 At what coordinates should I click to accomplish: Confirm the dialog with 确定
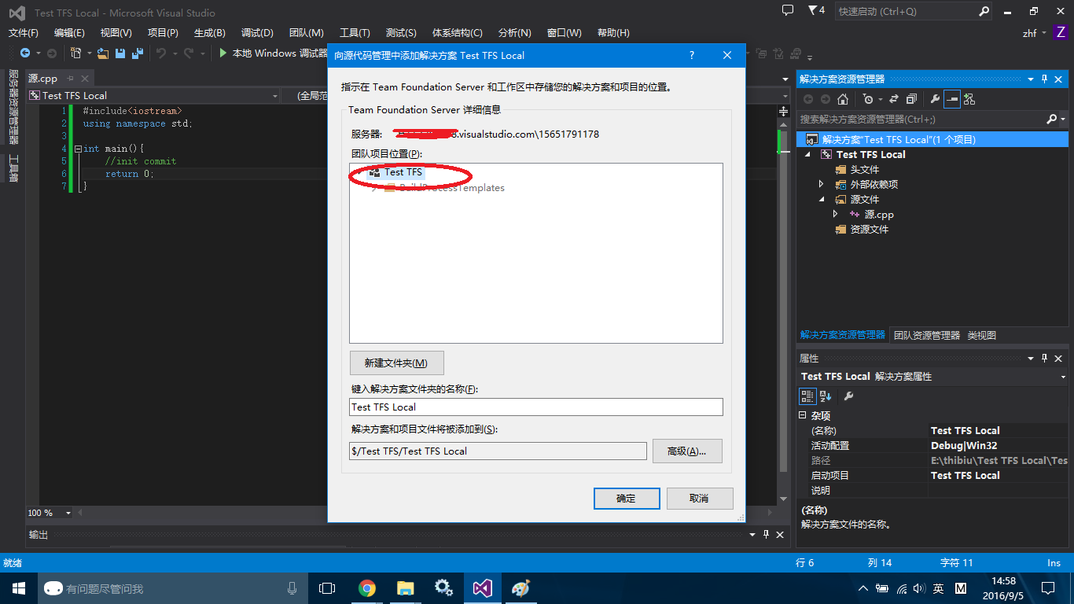[x=627, y=498]
